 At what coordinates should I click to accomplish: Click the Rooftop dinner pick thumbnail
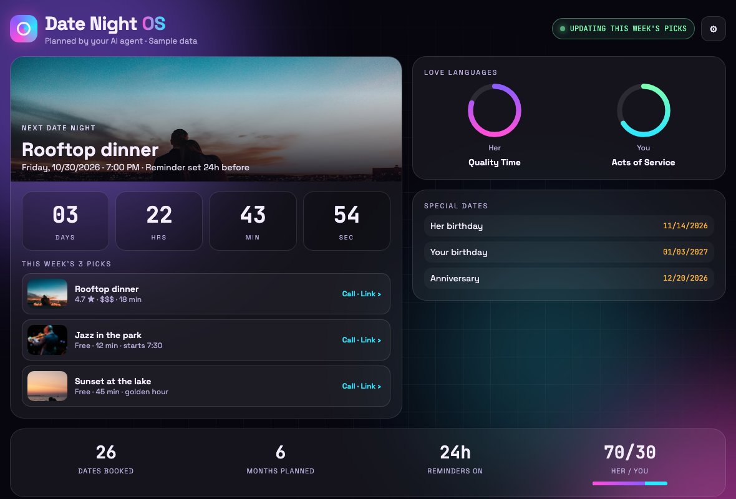click(x=47, y=294)
